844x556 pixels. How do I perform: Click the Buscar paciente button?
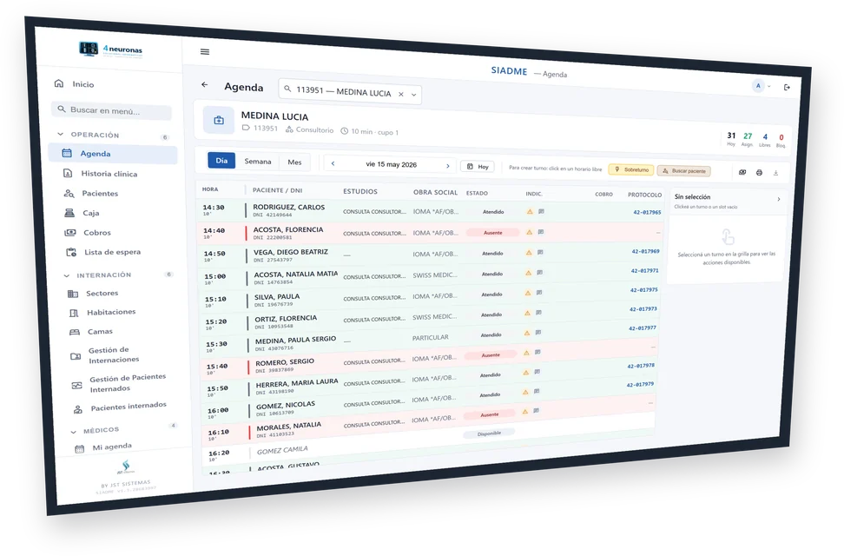coord(683,171)
